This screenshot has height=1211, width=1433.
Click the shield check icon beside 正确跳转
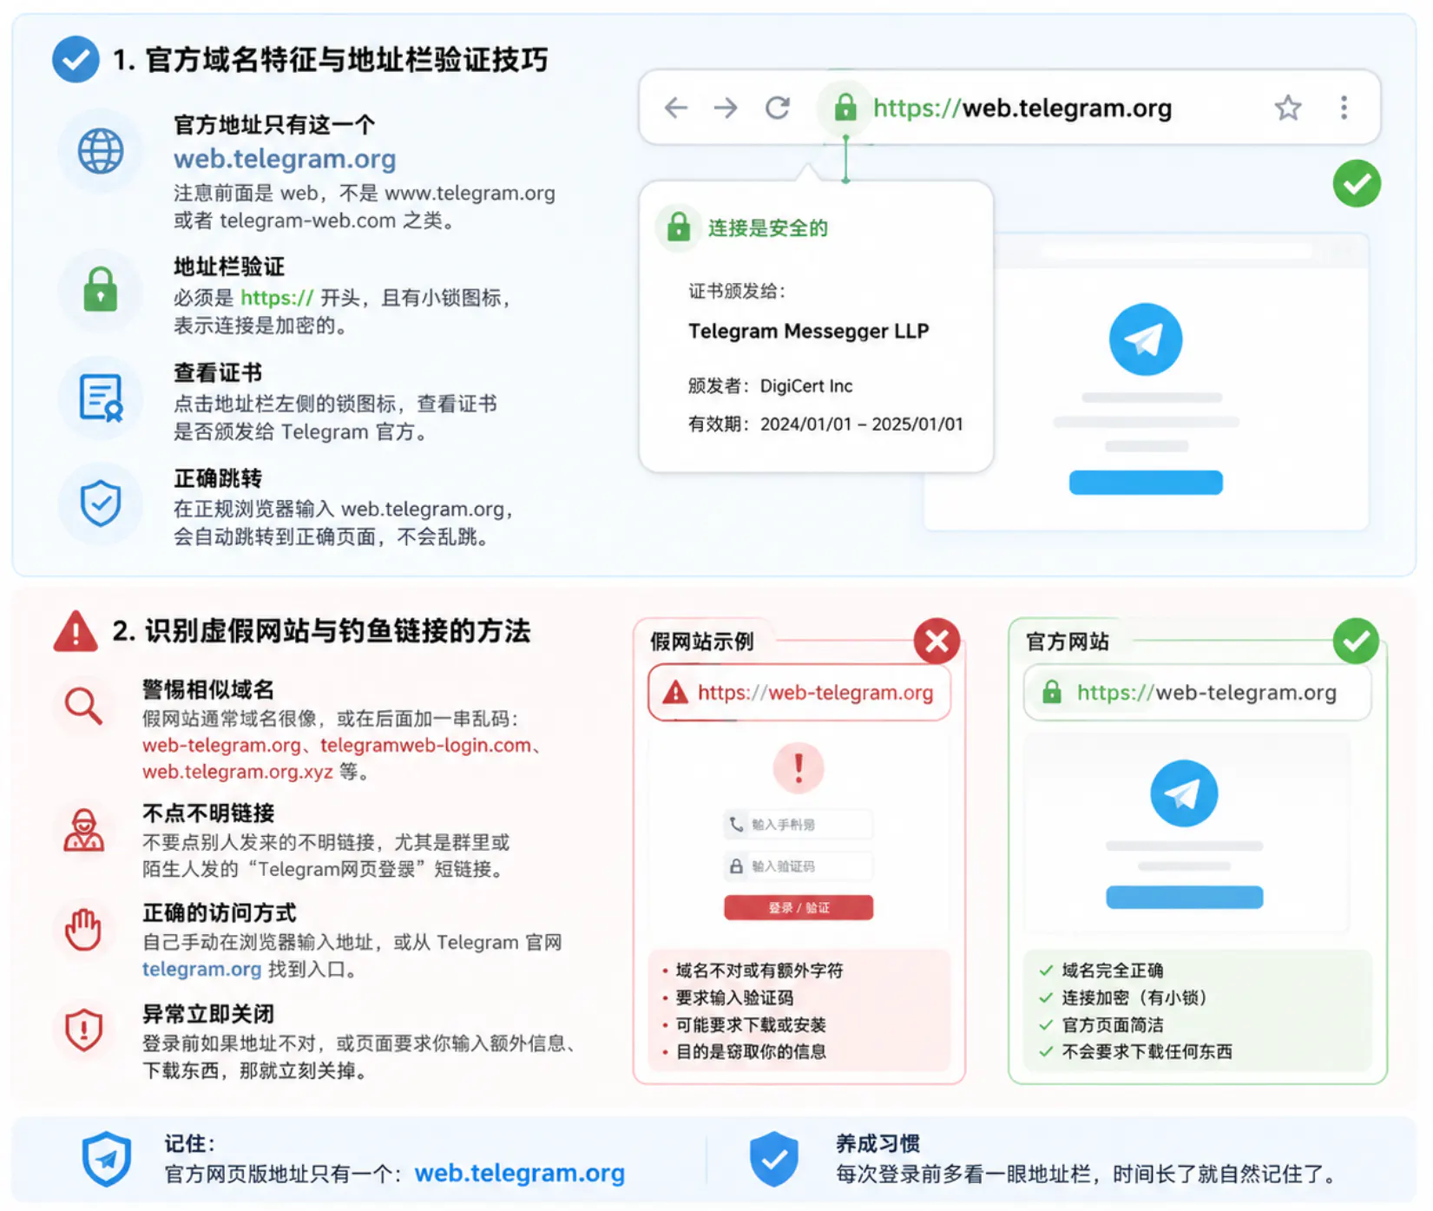coord(101,503)
